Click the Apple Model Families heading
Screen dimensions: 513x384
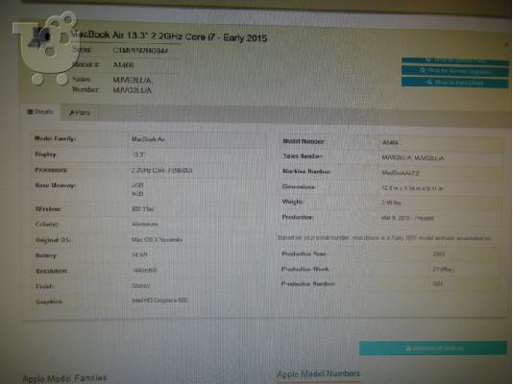64,378
